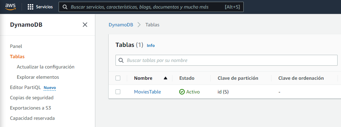Sort tables by the Nombre arrow
The height and width of the screenshot is (127, 341).
tap(166, 78)
